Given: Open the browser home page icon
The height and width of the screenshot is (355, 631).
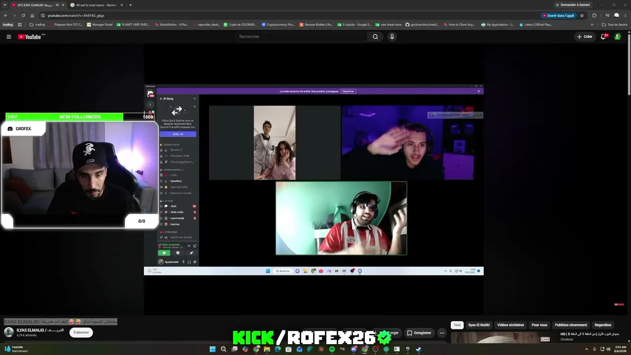Looking at the screenshot, I should click(32, 15).
